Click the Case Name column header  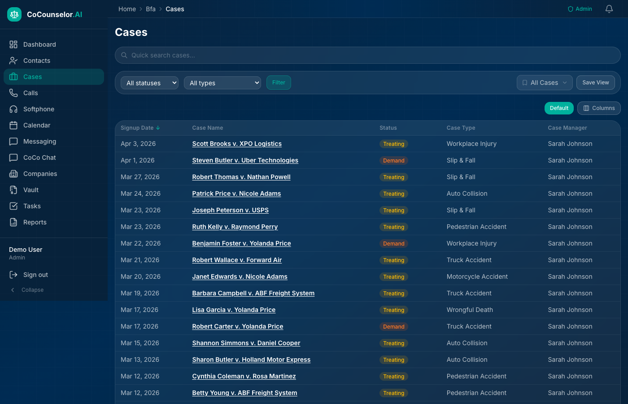pyautogui.click(x=208, y=128)
